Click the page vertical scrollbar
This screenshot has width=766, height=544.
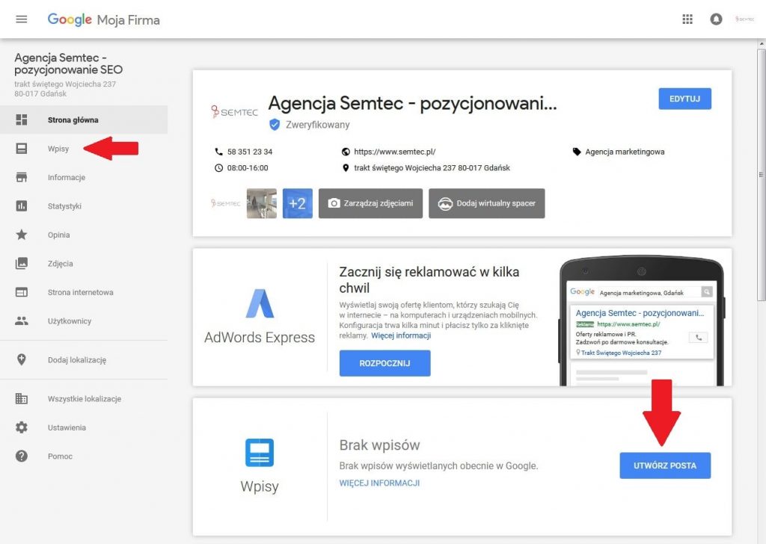[x=761, y=173]
